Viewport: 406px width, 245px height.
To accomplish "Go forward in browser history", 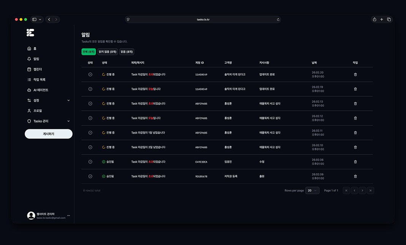I will point(56,19).
